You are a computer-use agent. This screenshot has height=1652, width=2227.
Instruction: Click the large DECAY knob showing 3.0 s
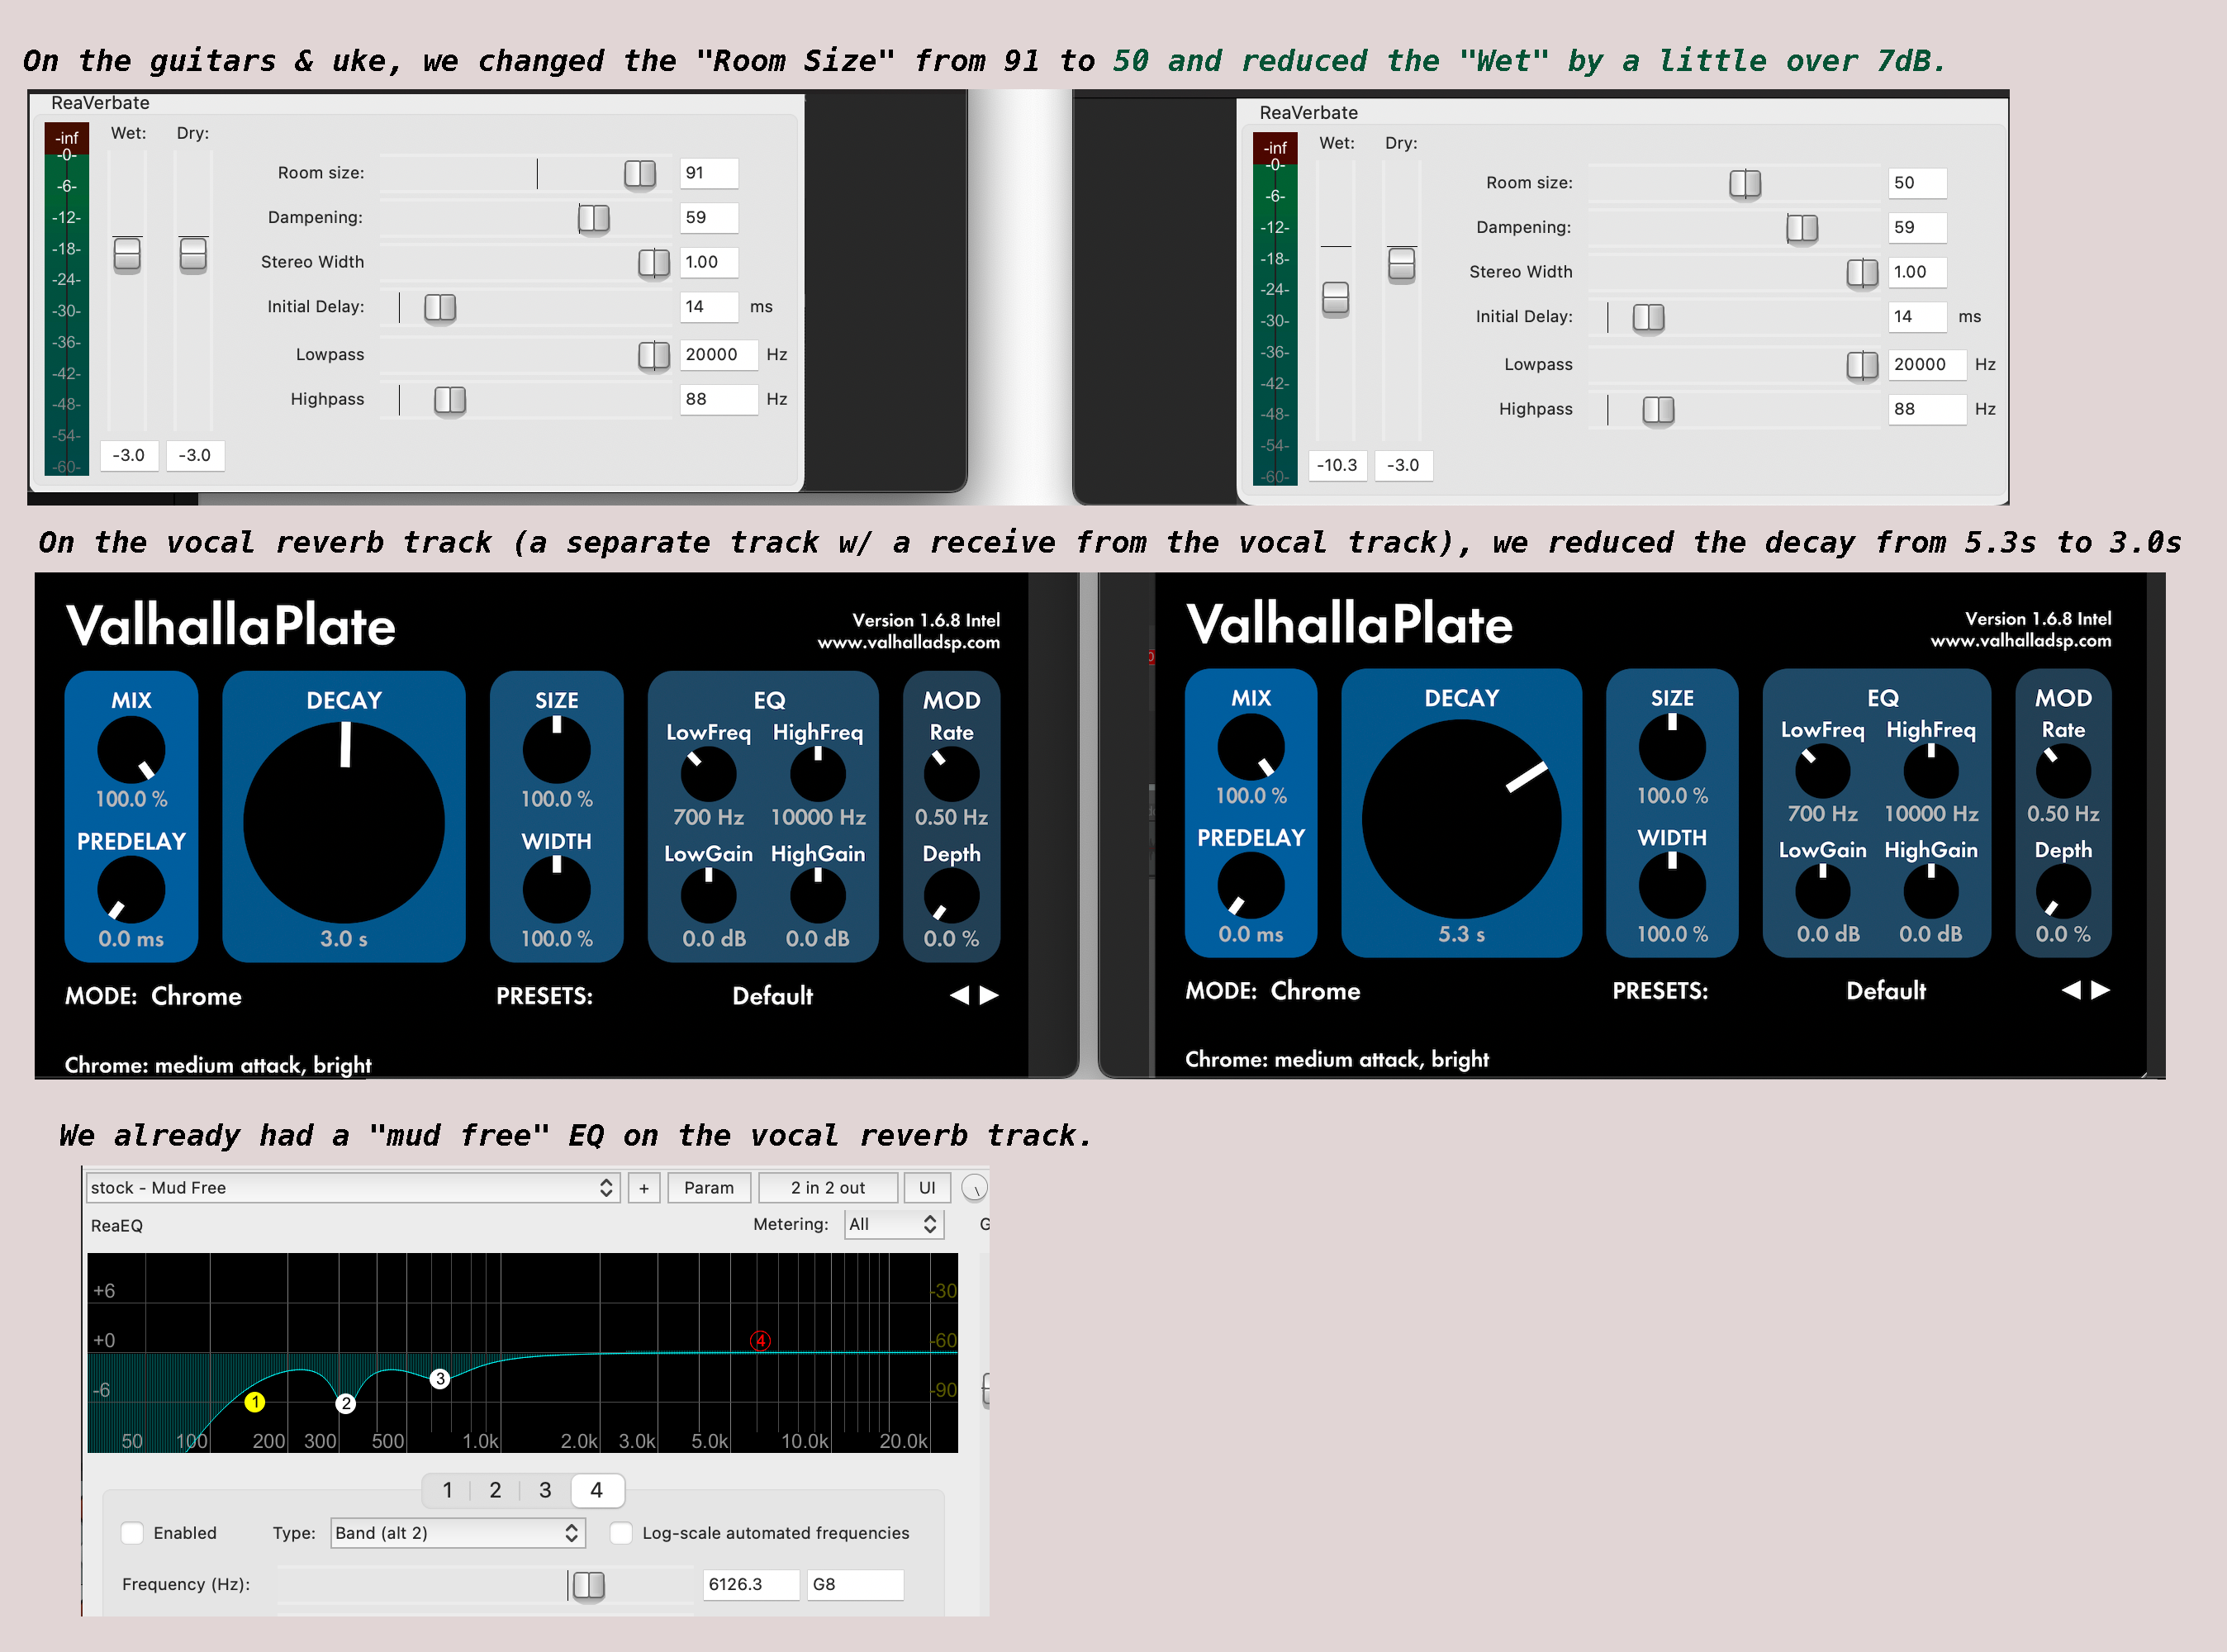344,822
